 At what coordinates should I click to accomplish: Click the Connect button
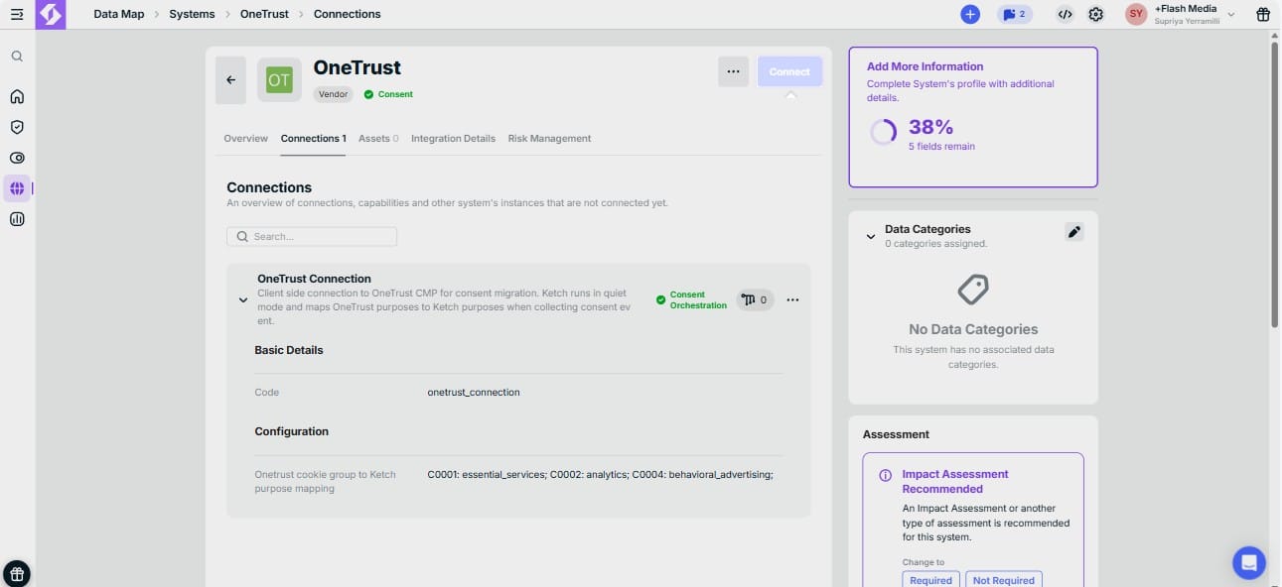coord(790,71)
